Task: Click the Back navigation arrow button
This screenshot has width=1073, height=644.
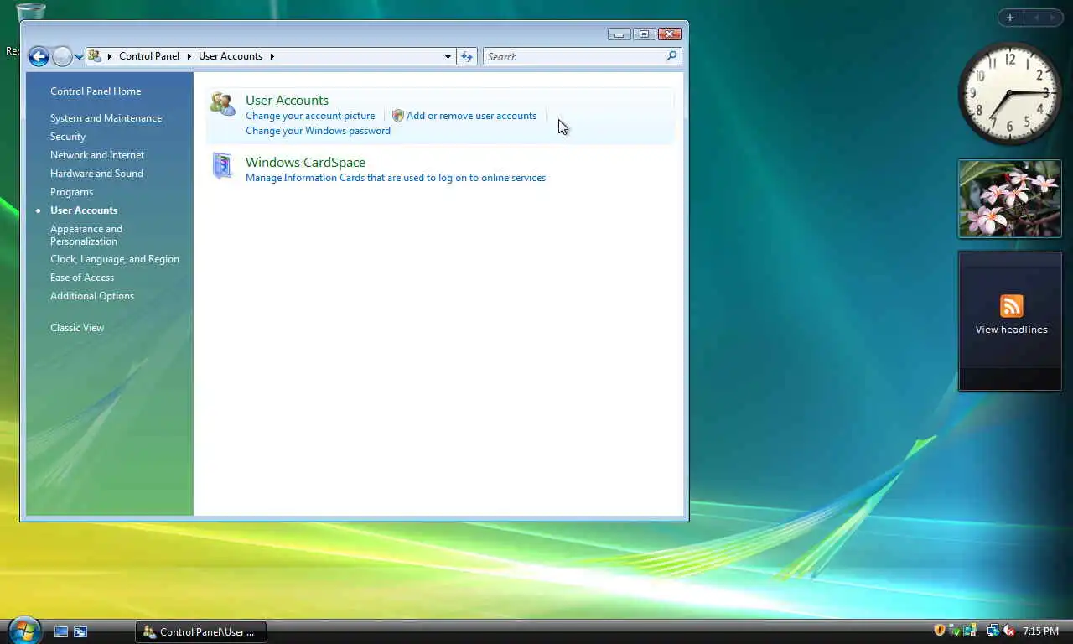Action: (39, 56)
